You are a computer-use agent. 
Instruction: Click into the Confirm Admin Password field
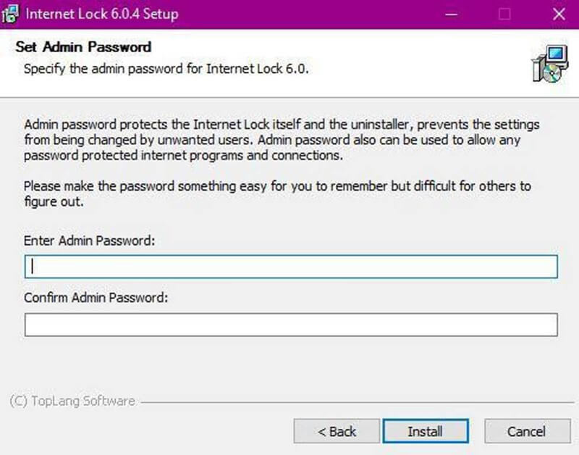[291, 325]
